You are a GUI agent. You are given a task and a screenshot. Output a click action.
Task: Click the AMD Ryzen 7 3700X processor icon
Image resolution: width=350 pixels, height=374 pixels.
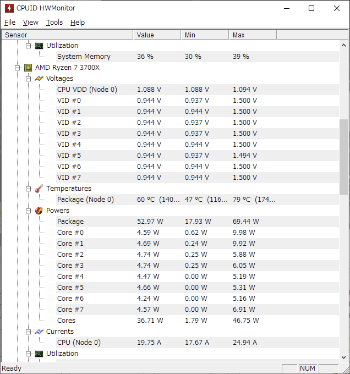(28, 68)
